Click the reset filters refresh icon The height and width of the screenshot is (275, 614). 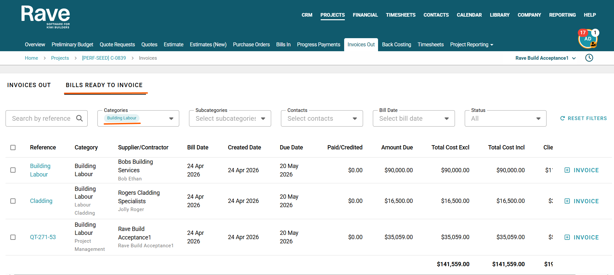tap(563, 118)
